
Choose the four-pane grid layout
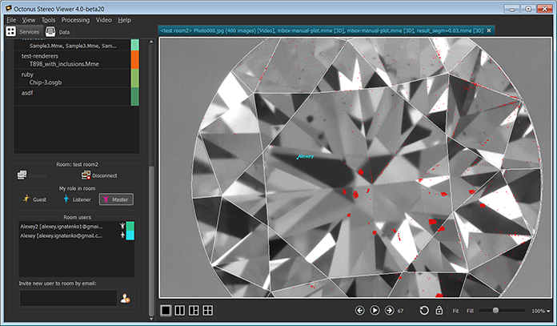(208, 310)
